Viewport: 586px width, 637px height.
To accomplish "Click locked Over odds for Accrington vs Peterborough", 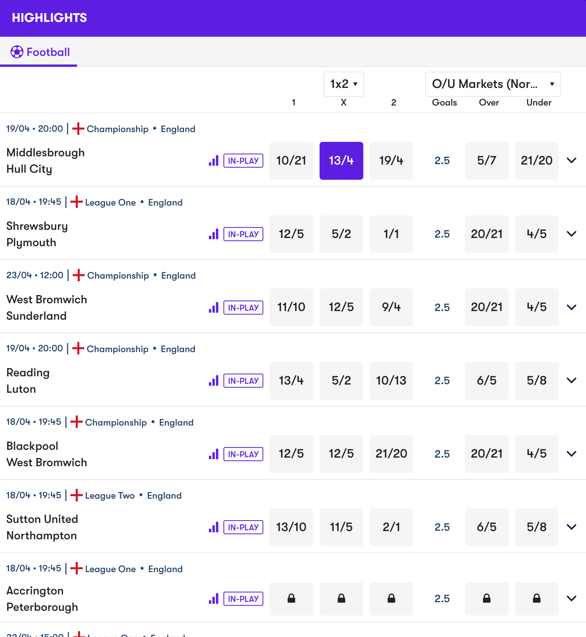I will [x=487, y=599].
